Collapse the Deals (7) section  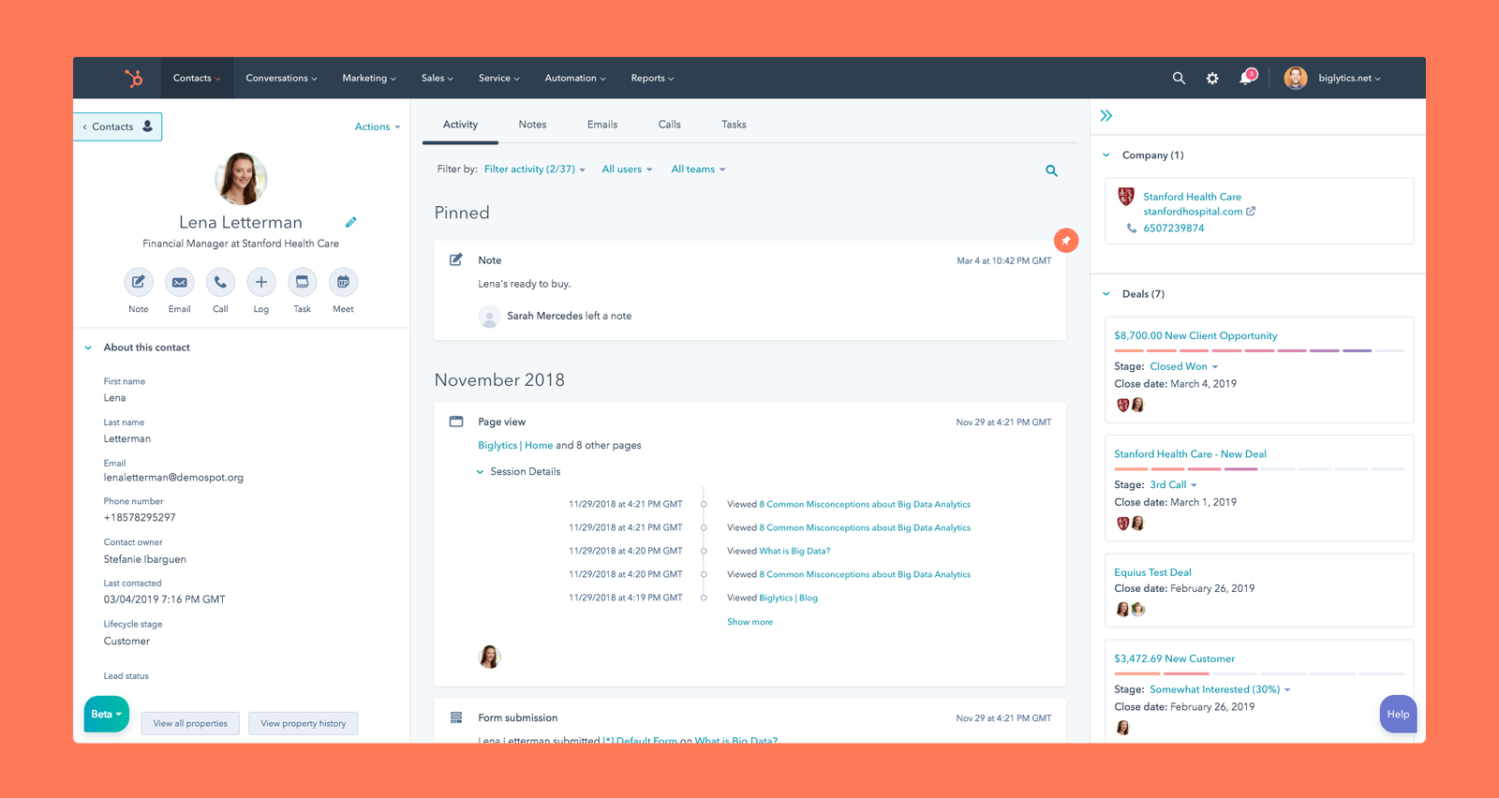pos(1106,294)
